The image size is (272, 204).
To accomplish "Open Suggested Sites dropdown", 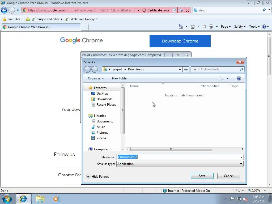I will point(47,19).
